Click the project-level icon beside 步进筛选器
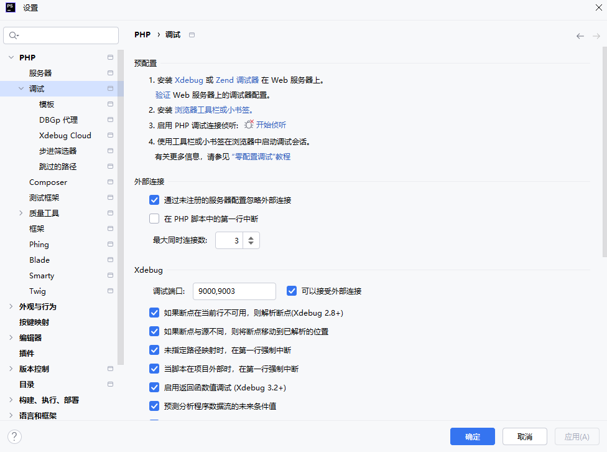 110,151
